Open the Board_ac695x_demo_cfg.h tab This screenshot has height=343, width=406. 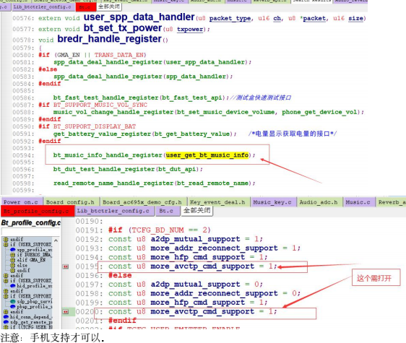(142, 202)
